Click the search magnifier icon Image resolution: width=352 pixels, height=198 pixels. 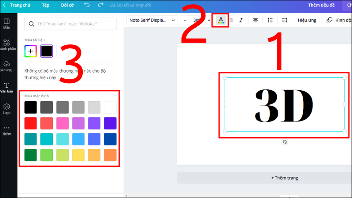coord(31,24)
